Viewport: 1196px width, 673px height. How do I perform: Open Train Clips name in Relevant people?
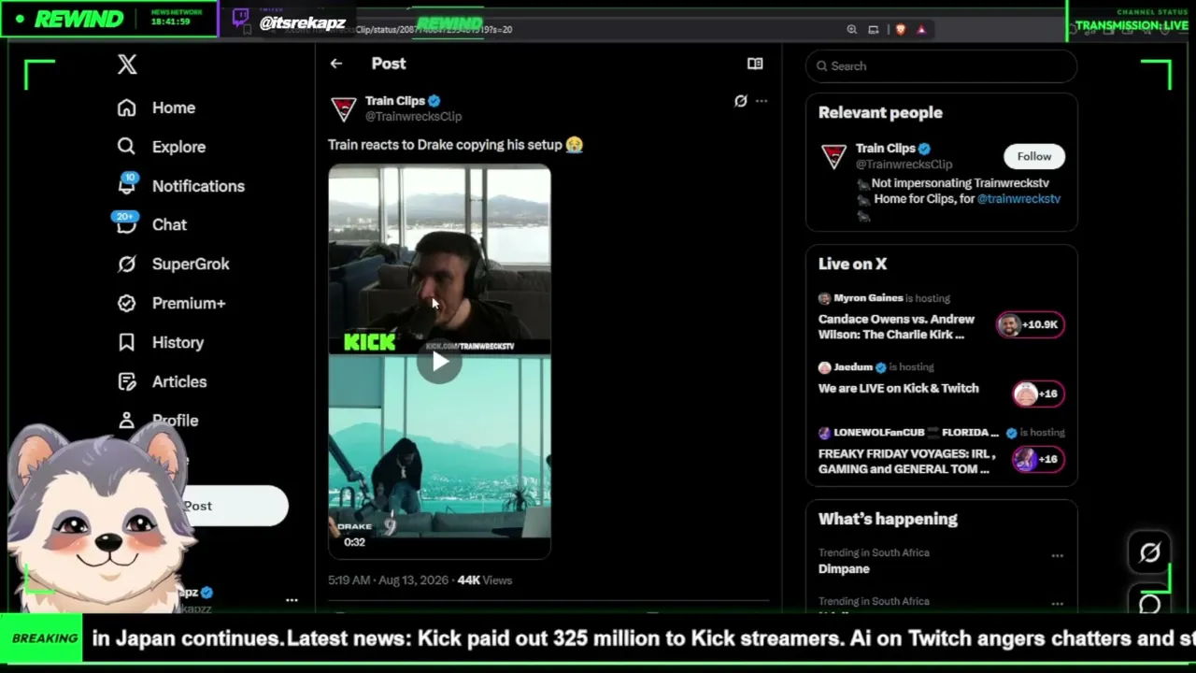click(x=885, y=148)
